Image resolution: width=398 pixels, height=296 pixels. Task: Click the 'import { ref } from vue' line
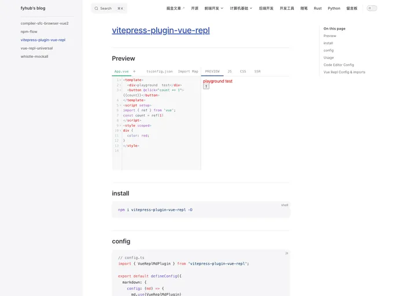click(149, 110)
